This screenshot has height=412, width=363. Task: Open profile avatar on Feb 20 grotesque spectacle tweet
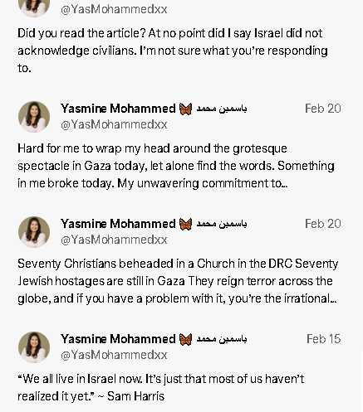(34, 117)
